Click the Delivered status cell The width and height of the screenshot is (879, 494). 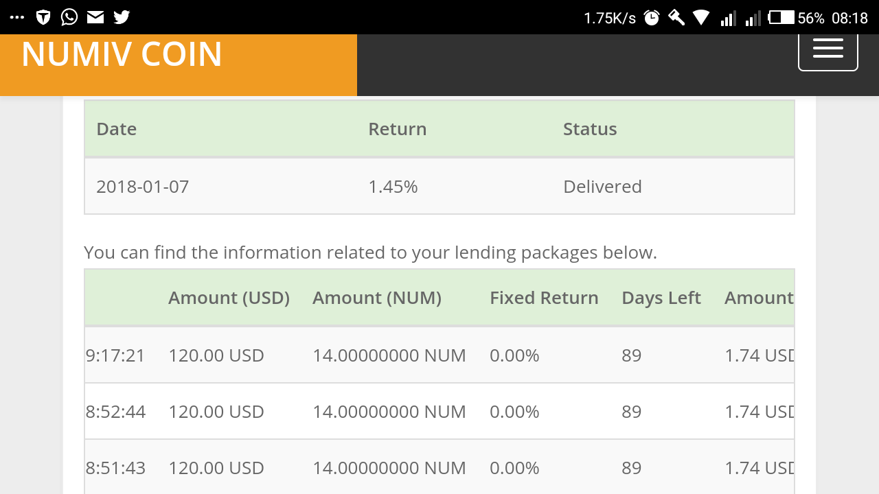pos(602,187)
